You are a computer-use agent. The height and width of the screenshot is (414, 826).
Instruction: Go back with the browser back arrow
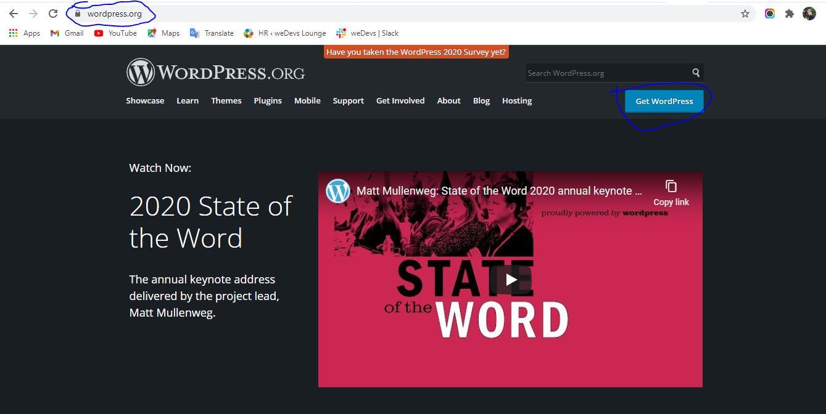click(x=14, y=14)
